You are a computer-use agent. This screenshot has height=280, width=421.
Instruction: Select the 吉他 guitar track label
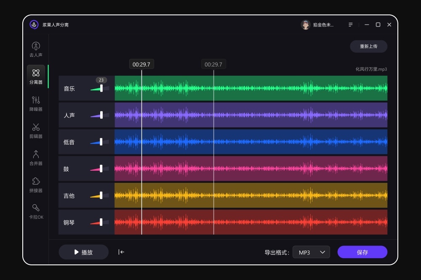click(x=69, y=196)
